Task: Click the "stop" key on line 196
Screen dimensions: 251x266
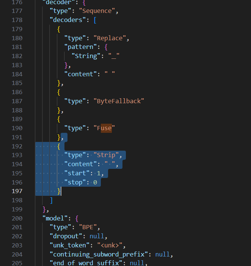Action: (x=77, y=182)
